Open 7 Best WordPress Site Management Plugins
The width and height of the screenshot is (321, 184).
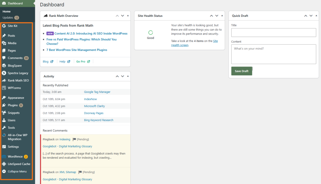coord(77,50)
